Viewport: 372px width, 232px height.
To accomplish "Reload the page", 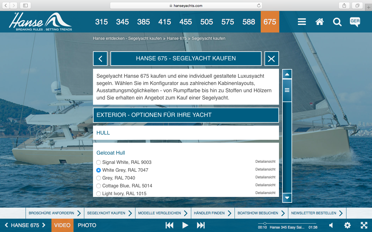I will click(x=259, y=6).
